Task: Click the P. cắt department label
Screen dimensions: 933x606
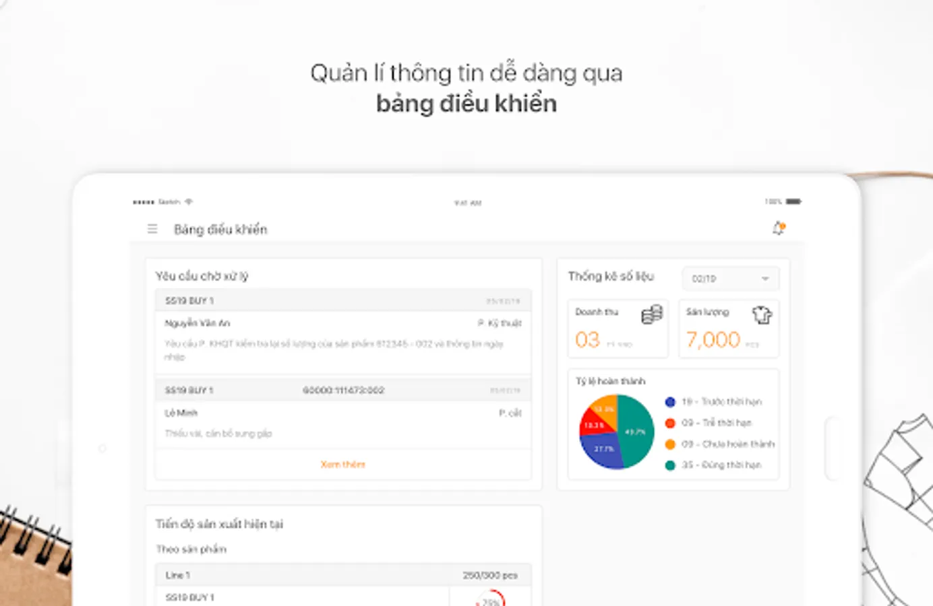Action: pyautogui.click(x=510, y=413)
